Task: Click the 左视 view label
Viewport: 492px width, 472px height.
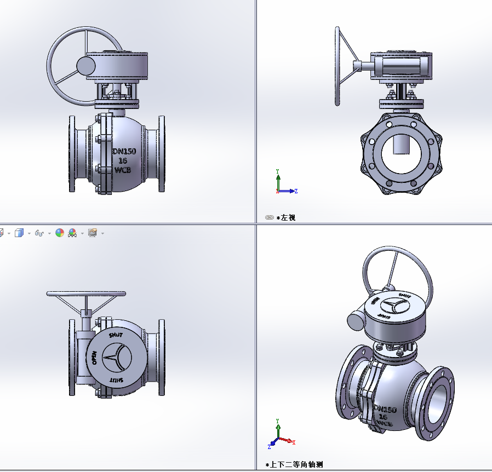Action: (x=288, y=217)
